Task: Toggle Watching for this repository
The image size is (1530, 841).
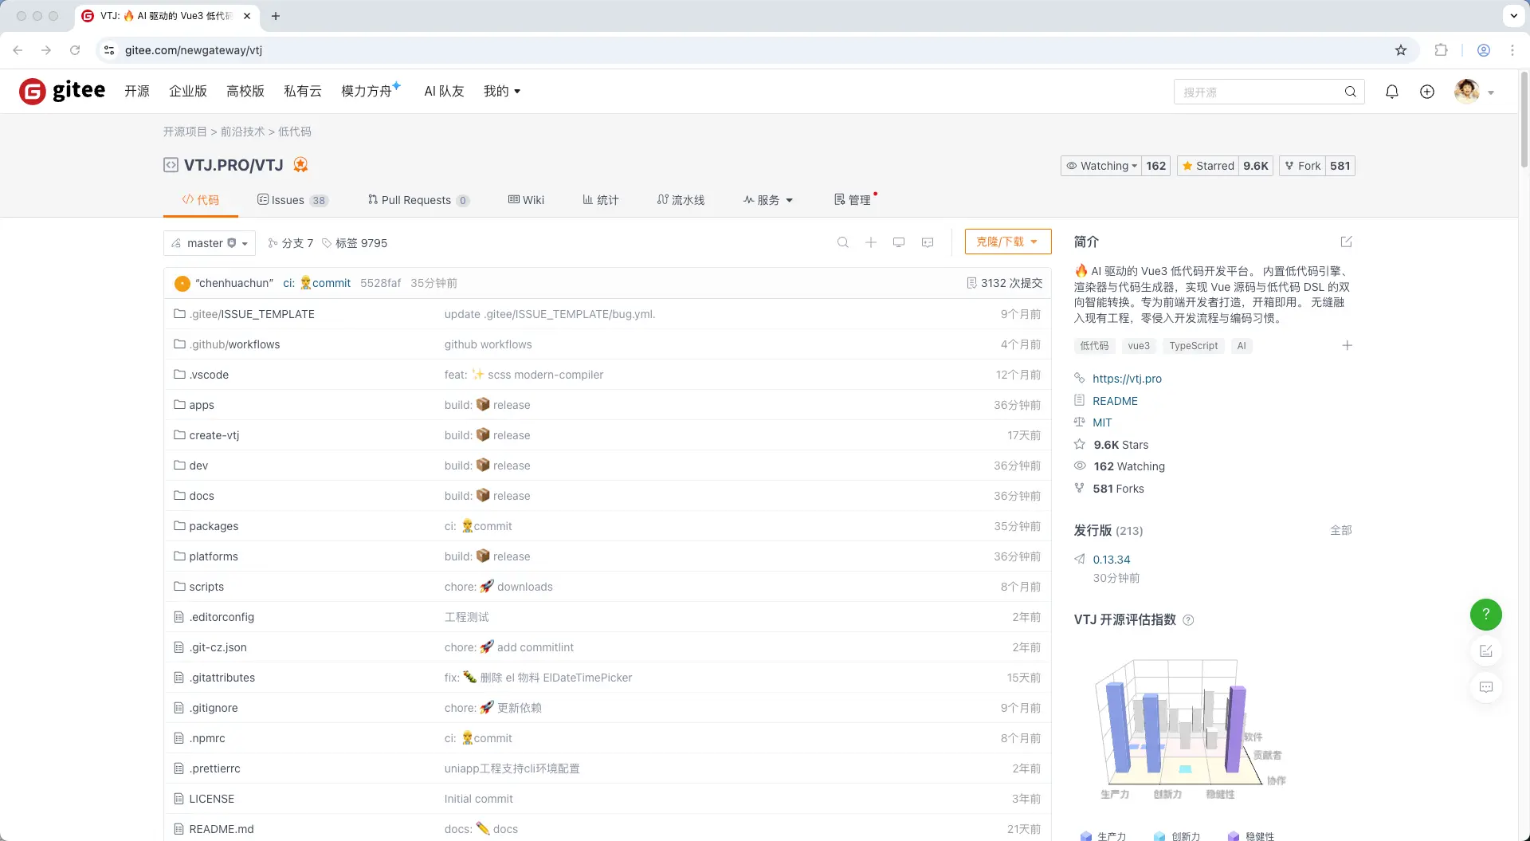Action: pos(1103,166)
